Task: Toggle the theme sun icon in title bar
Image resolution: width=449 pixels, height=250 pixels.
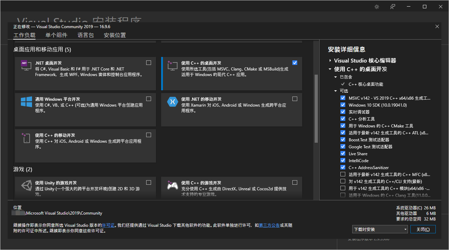Action: (377, 7)
